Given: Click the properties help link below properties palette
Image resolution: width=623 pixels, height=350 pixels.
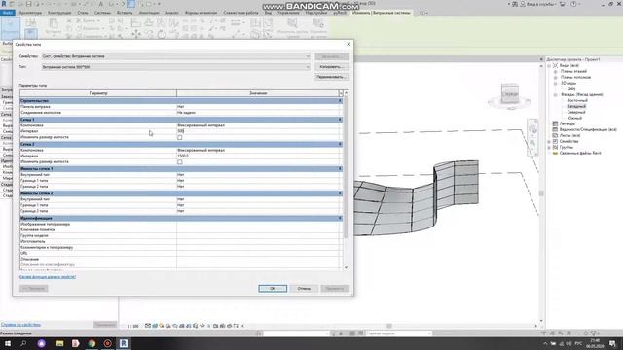Looking at the screenshot, I should click(20, 325).
